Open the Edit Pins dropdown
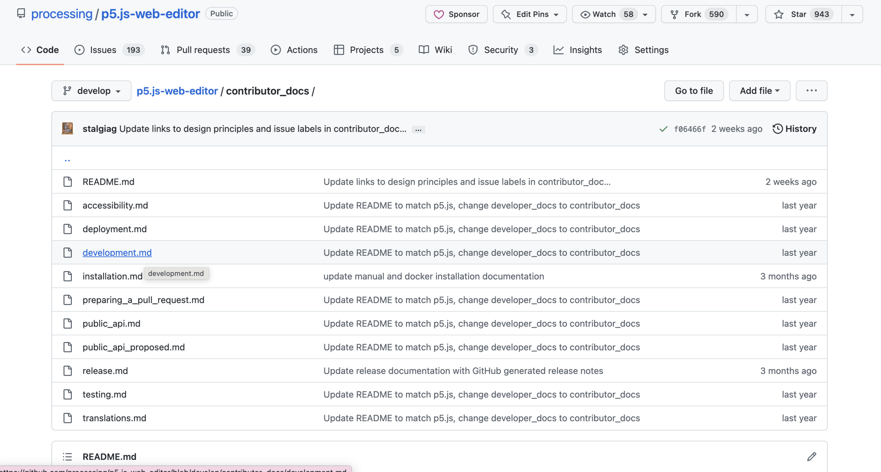This screenshot has width=881, height=472. tap(529, 14)
